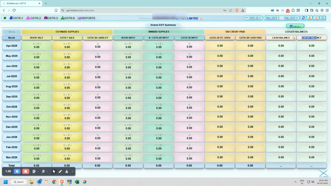Select the recorder pen annotation tool
Screen dimensions: 331x186
pos(60,171)
